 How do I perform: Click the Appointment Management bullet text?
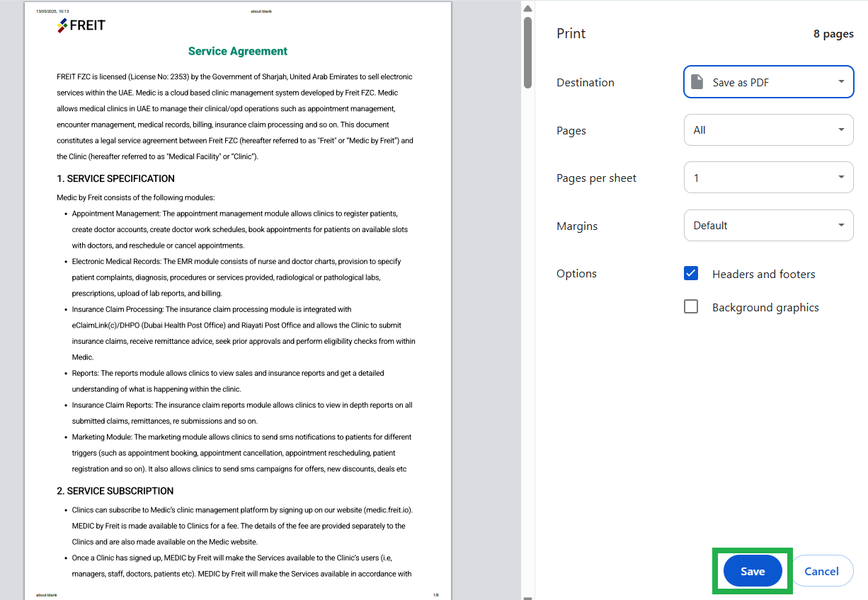(x=239, y=229)
